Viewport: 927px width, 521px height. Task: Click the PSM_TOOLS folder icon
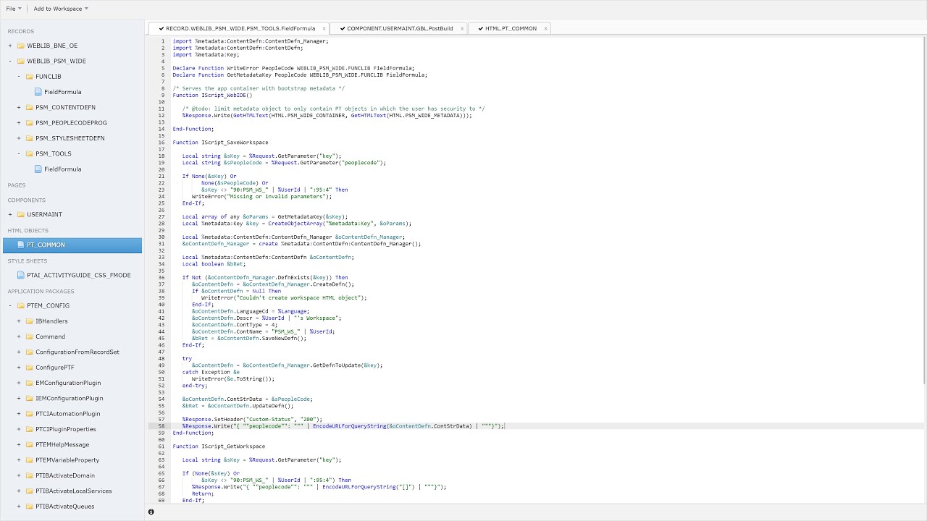(29, 153)
